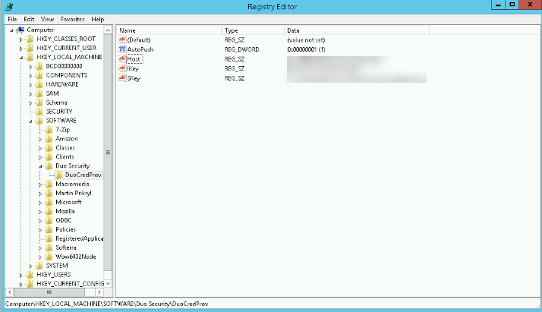Sort by the Name column header
This screenshot has height=312, width=542.
coord(167,30)
